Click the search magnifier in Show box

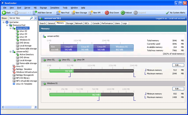click(31, 18)
